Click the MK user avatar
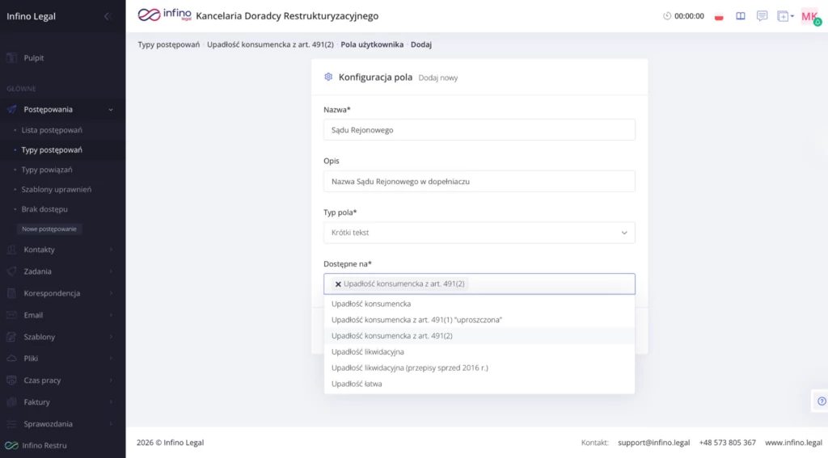Viewport: 828px width, 458px height. tap(809, 16)
